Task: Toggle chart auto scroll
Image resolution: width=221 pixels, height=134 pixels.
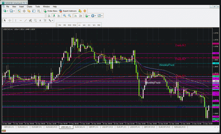Action: pyautogui.click(x=76, y=16)
